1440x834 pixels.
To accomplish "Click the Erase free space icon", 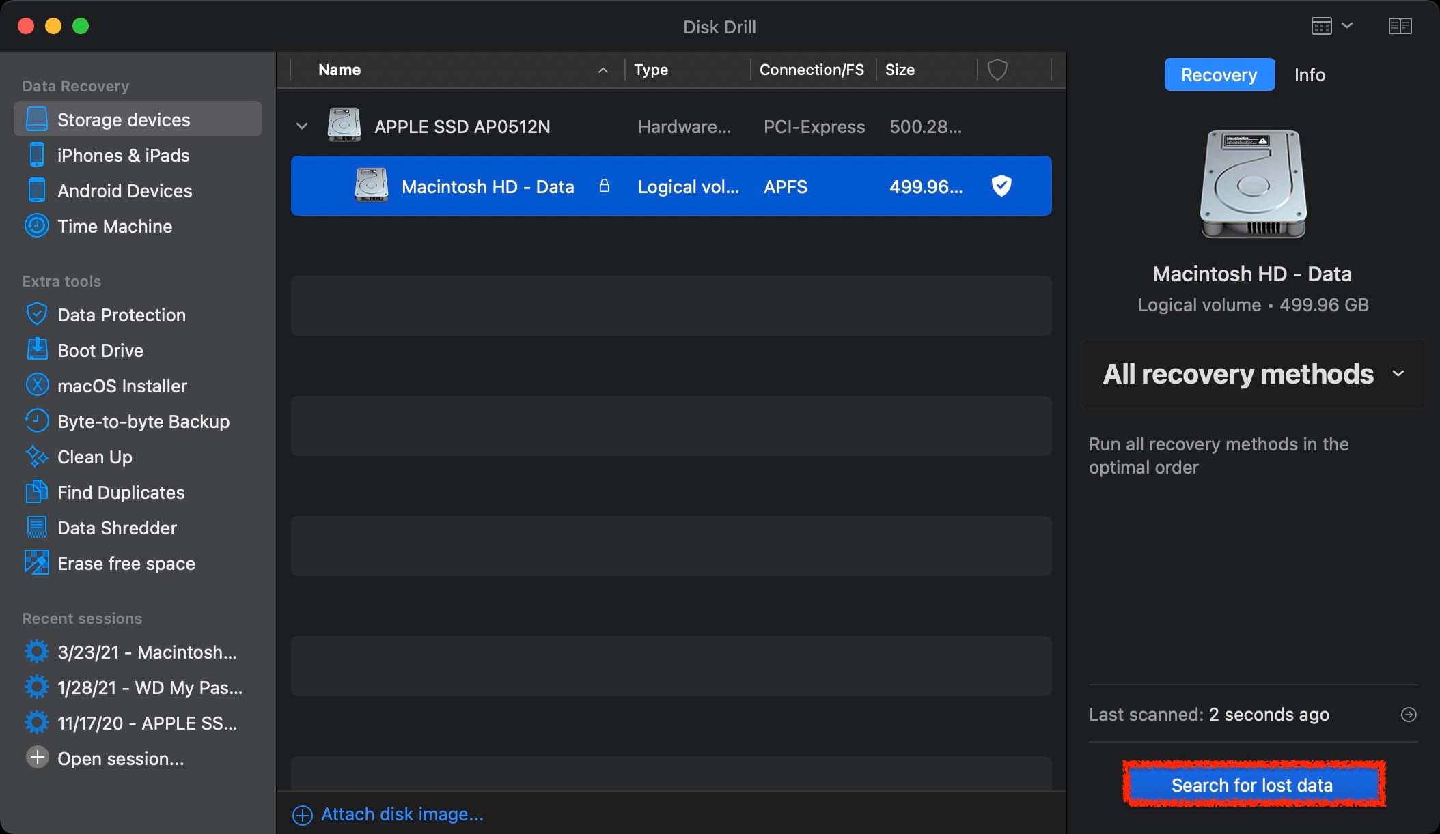I will (37, 563).
